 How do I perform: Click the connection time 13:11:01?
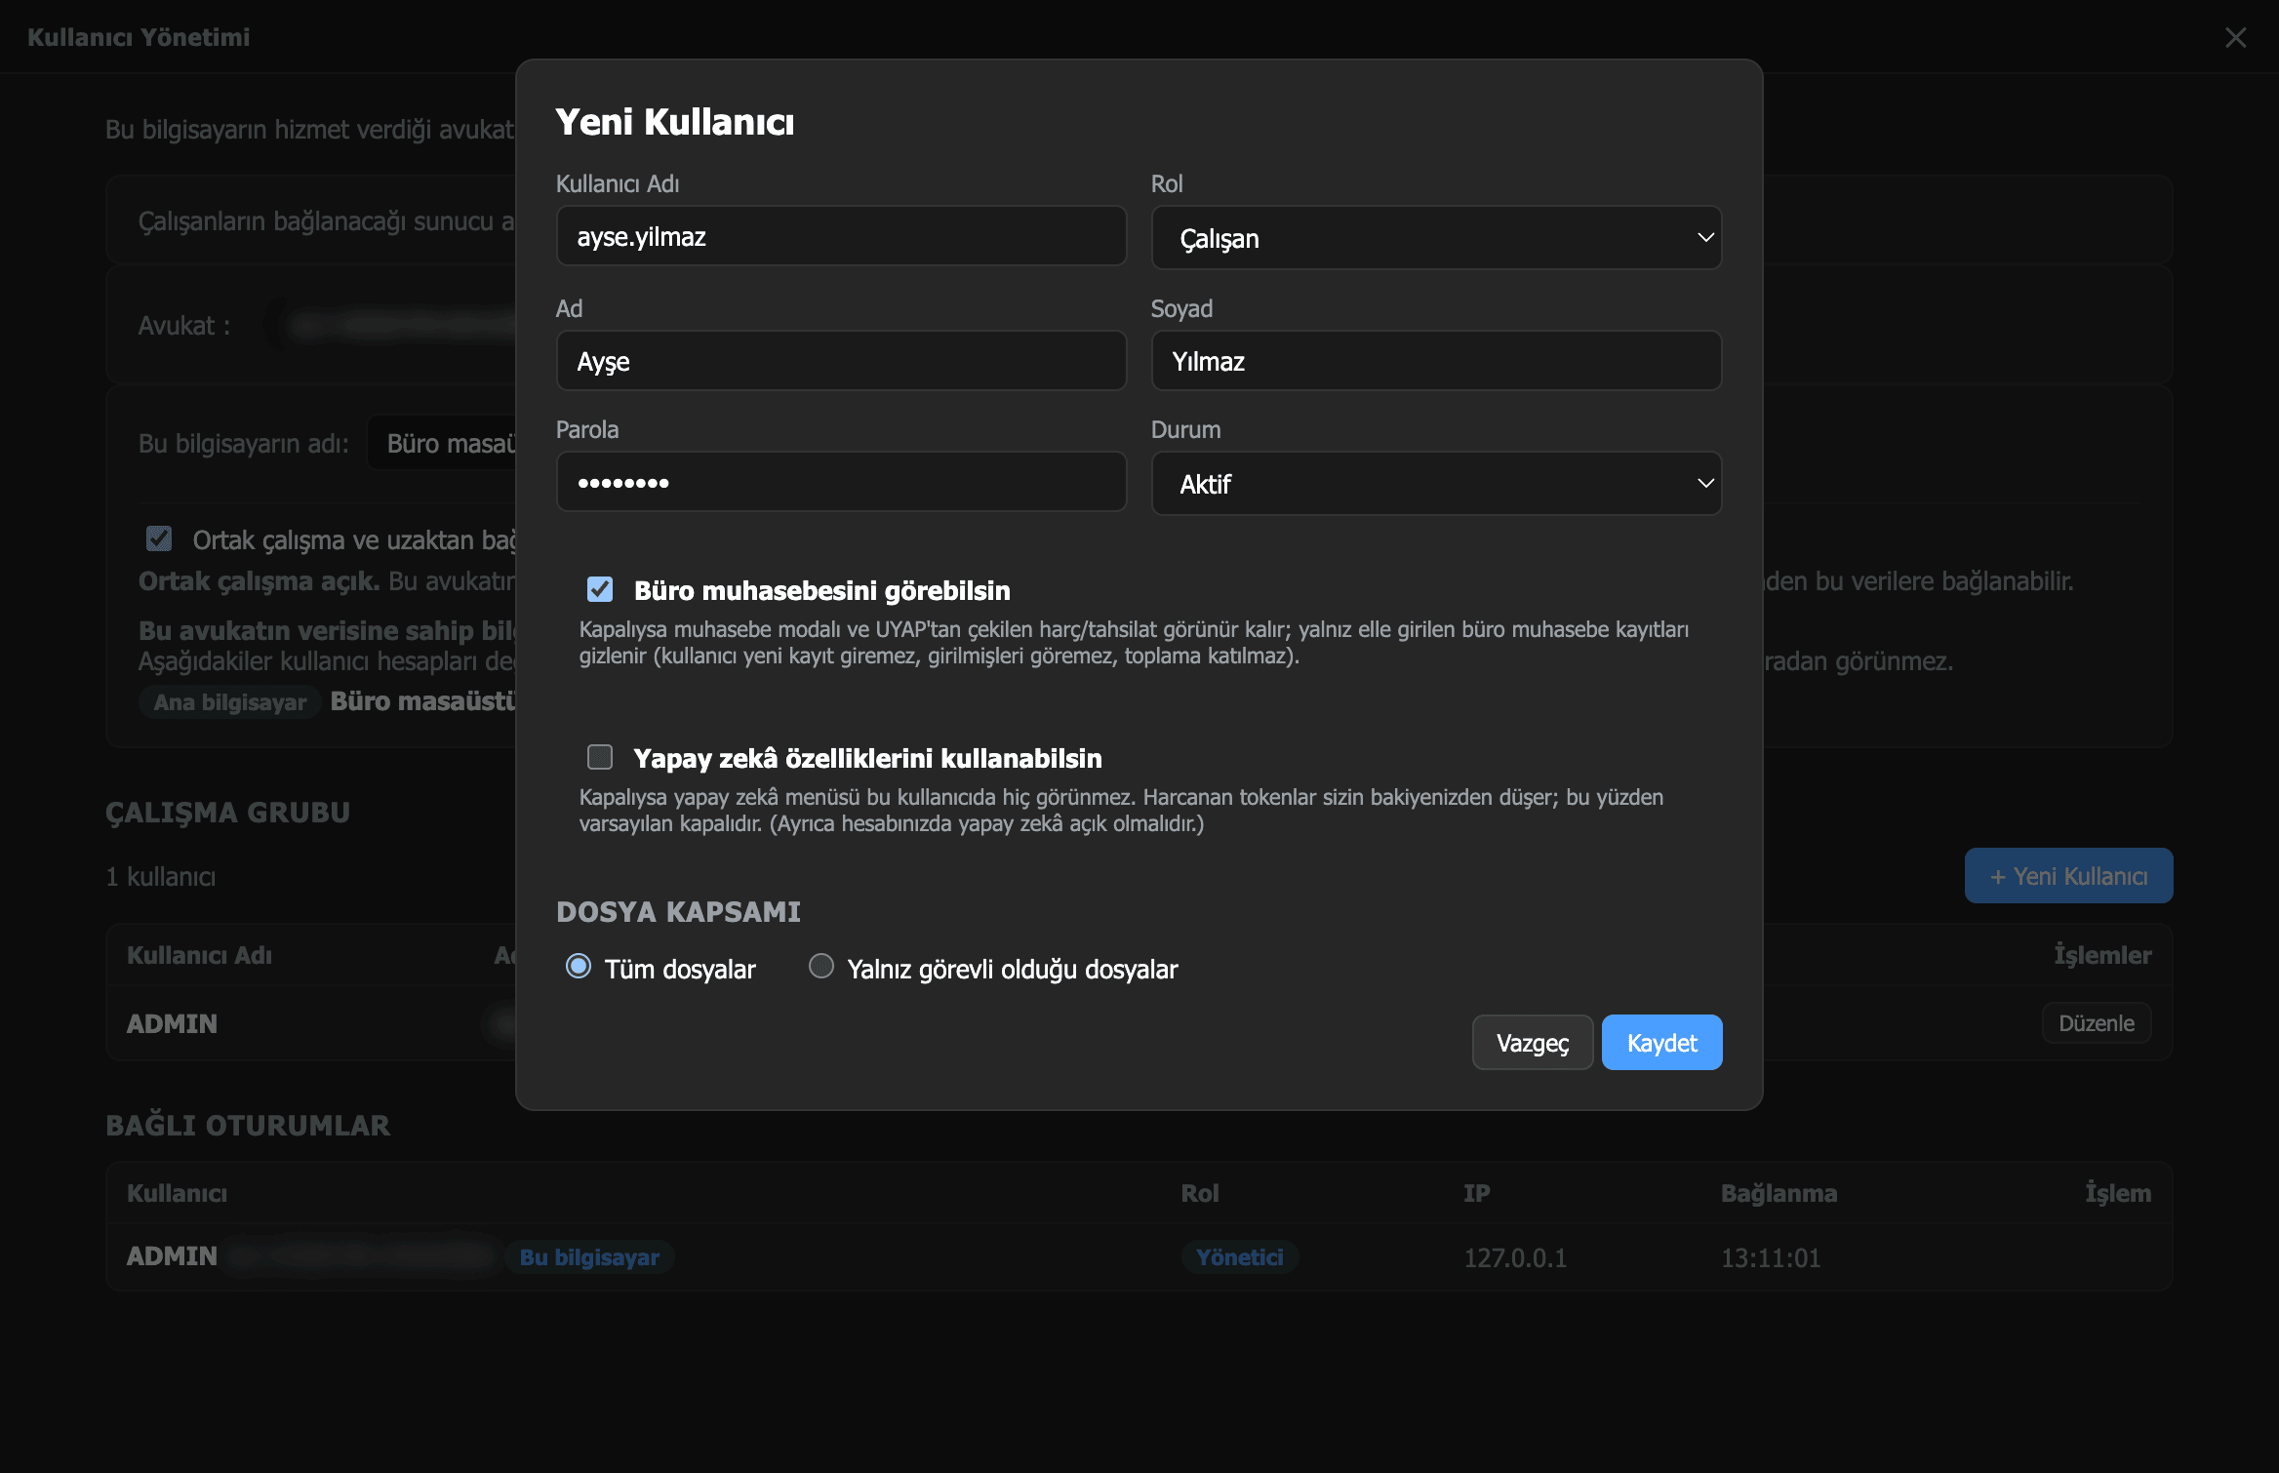pyautogui.click(x=1771, y=1258)
